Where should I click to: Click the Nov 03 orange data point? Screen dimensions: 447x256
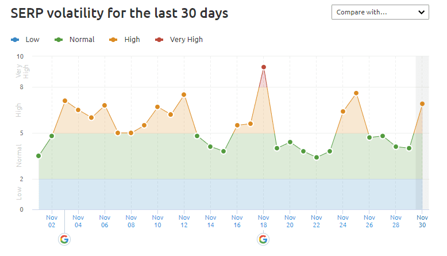click(x=65, y=101)
